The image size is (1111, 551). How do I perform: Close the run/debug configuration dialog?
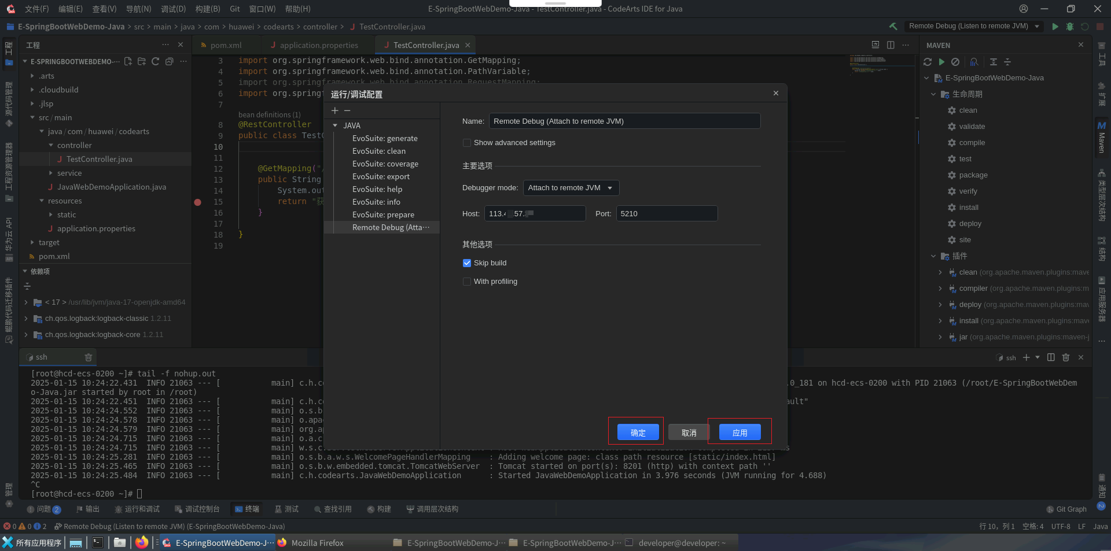click(776, 94)
